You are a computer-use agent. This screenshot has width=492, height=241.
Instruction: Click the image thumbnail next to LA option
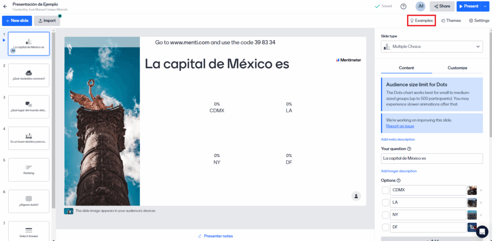(x=472, y=203)
